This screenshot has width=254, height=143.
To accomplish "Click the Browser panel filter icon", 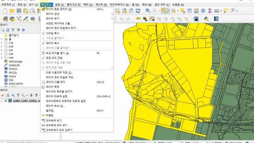I will point(13,30).
